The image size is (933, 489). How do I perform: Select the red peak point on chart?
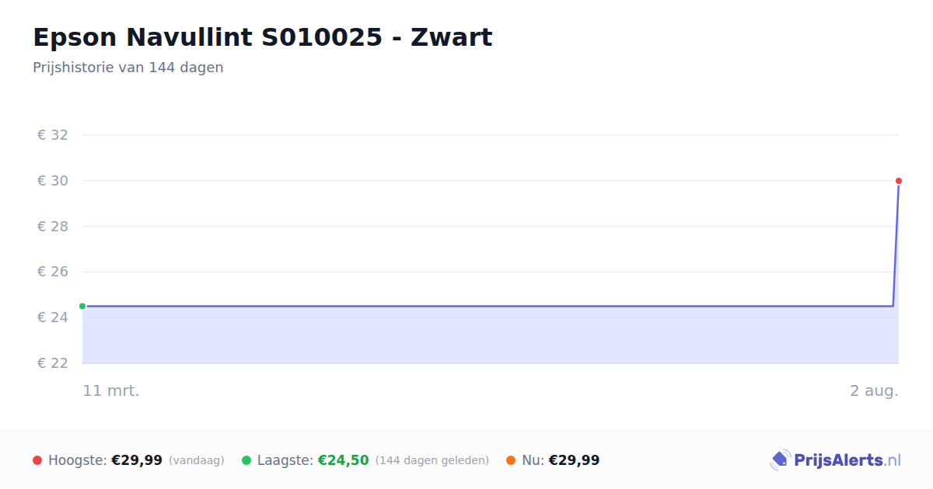click(899, 181)
